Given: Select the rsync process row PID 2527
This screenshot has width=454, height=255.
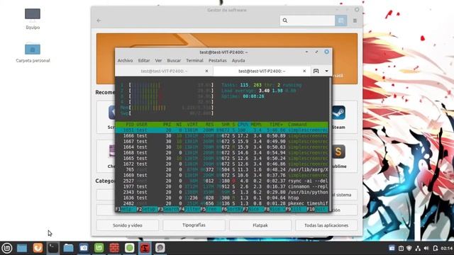Looking at the screenshot, I should (x=222, y=181).
